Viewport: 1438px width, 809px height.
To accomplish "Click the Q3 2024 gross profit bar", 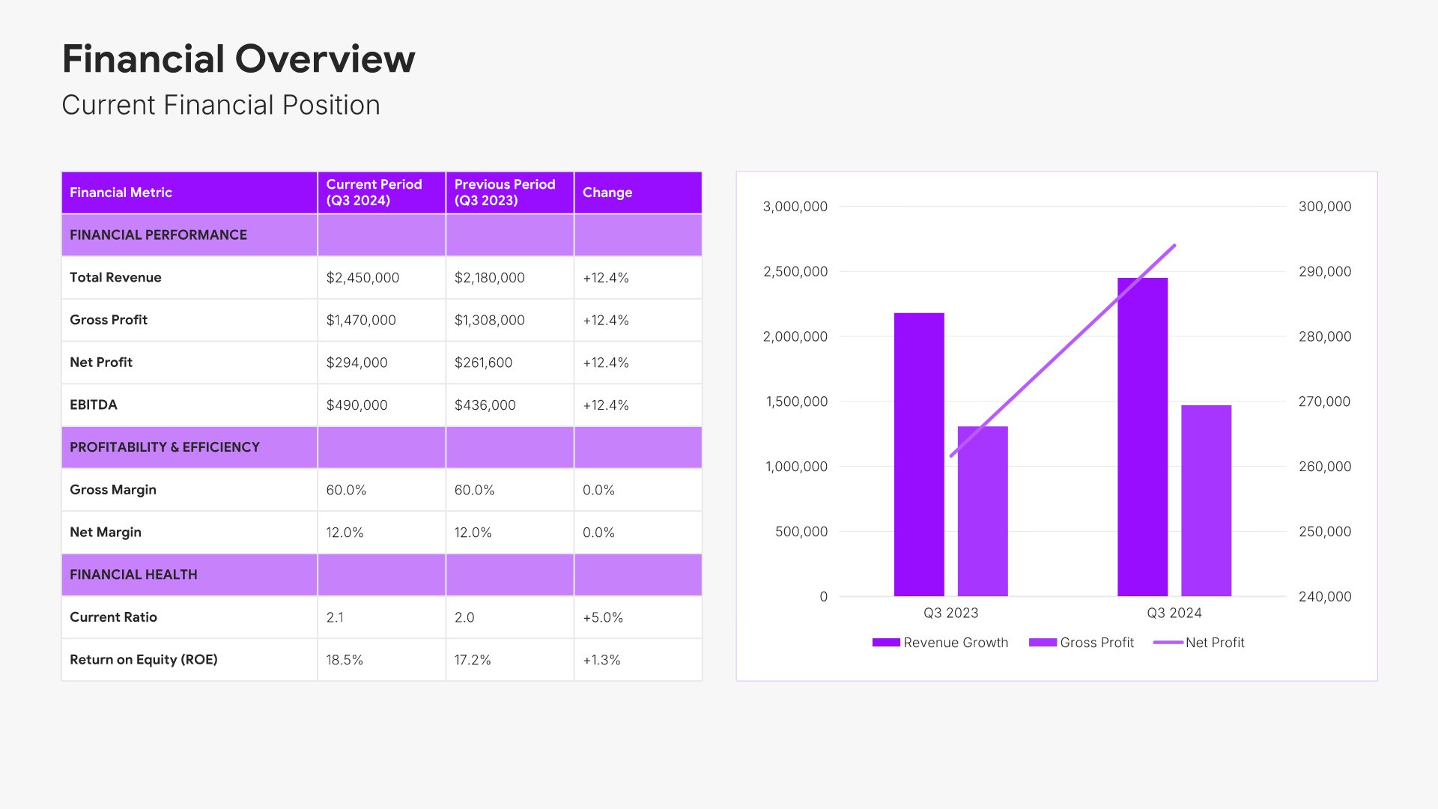I will (x=1206, y=500).
